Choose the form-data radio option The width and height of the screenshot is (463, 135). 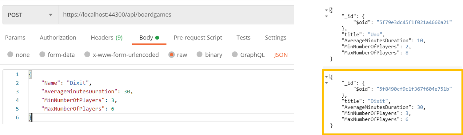pos(42,55)
